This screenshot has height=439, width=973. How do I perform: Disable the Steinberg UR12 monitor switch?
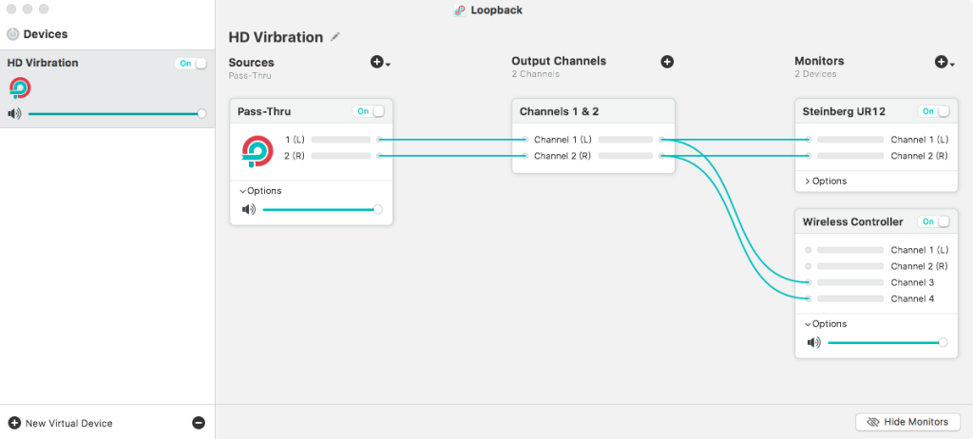(934, 111)
